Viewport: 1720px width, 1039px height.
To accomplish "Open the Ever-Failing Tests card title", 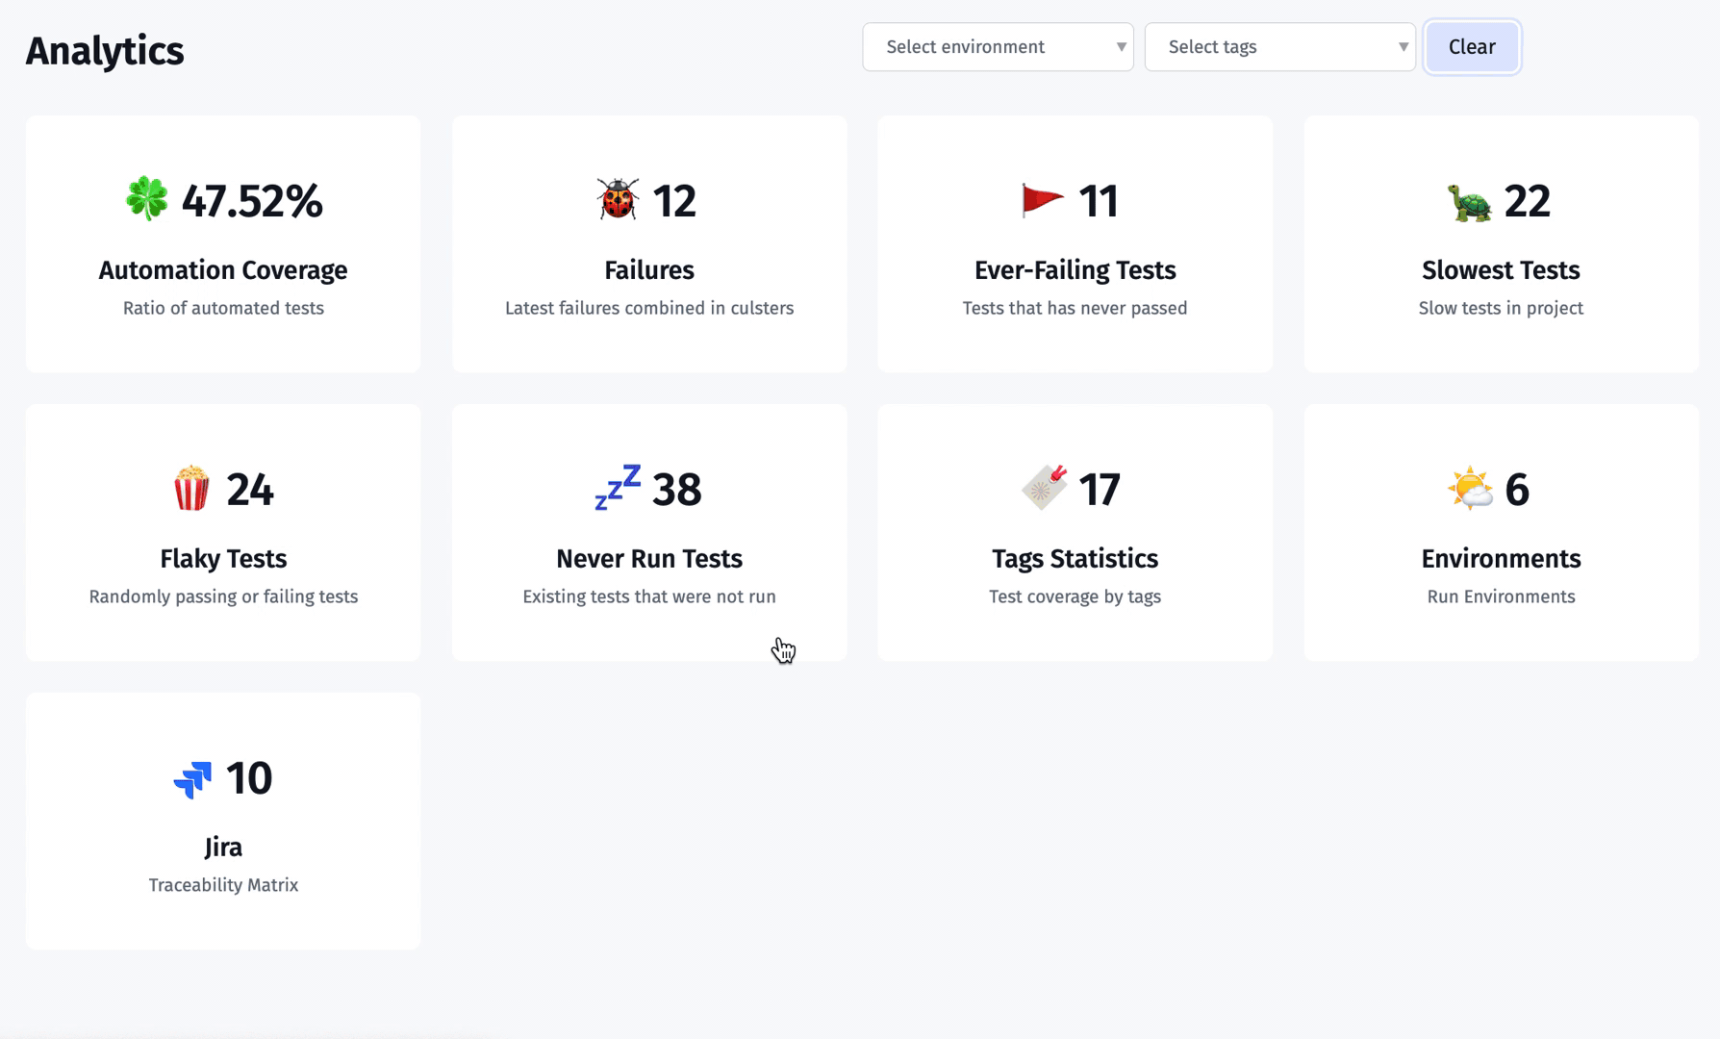I will (1075, 270).
